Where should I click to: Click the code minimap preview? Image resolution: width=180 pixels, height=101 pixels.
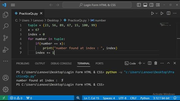[x=165, y=24]
